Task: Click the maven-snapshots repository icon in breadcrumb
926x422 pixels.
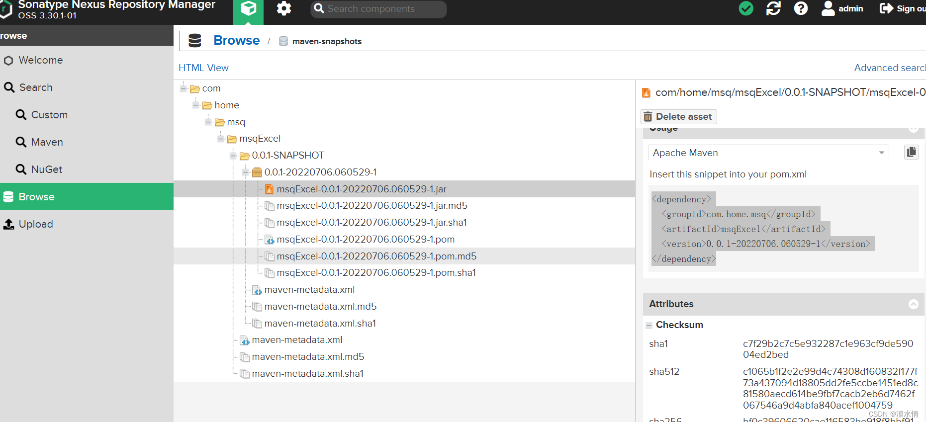Action: click(283, 41)
